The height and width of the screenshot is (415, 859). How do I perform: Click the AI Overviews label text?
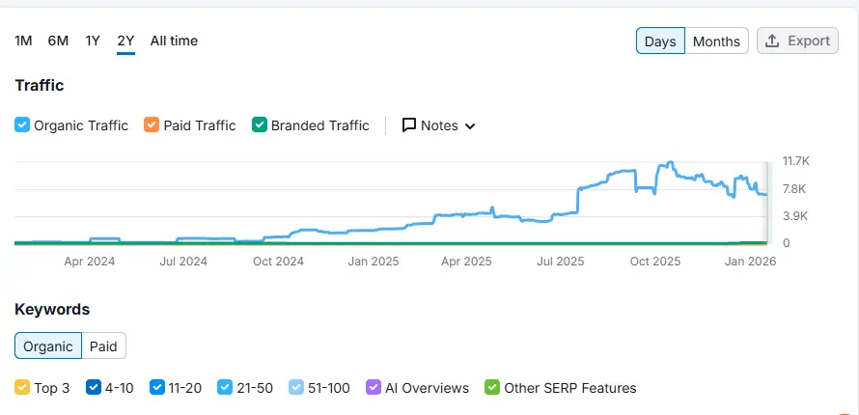coord(428,388)
